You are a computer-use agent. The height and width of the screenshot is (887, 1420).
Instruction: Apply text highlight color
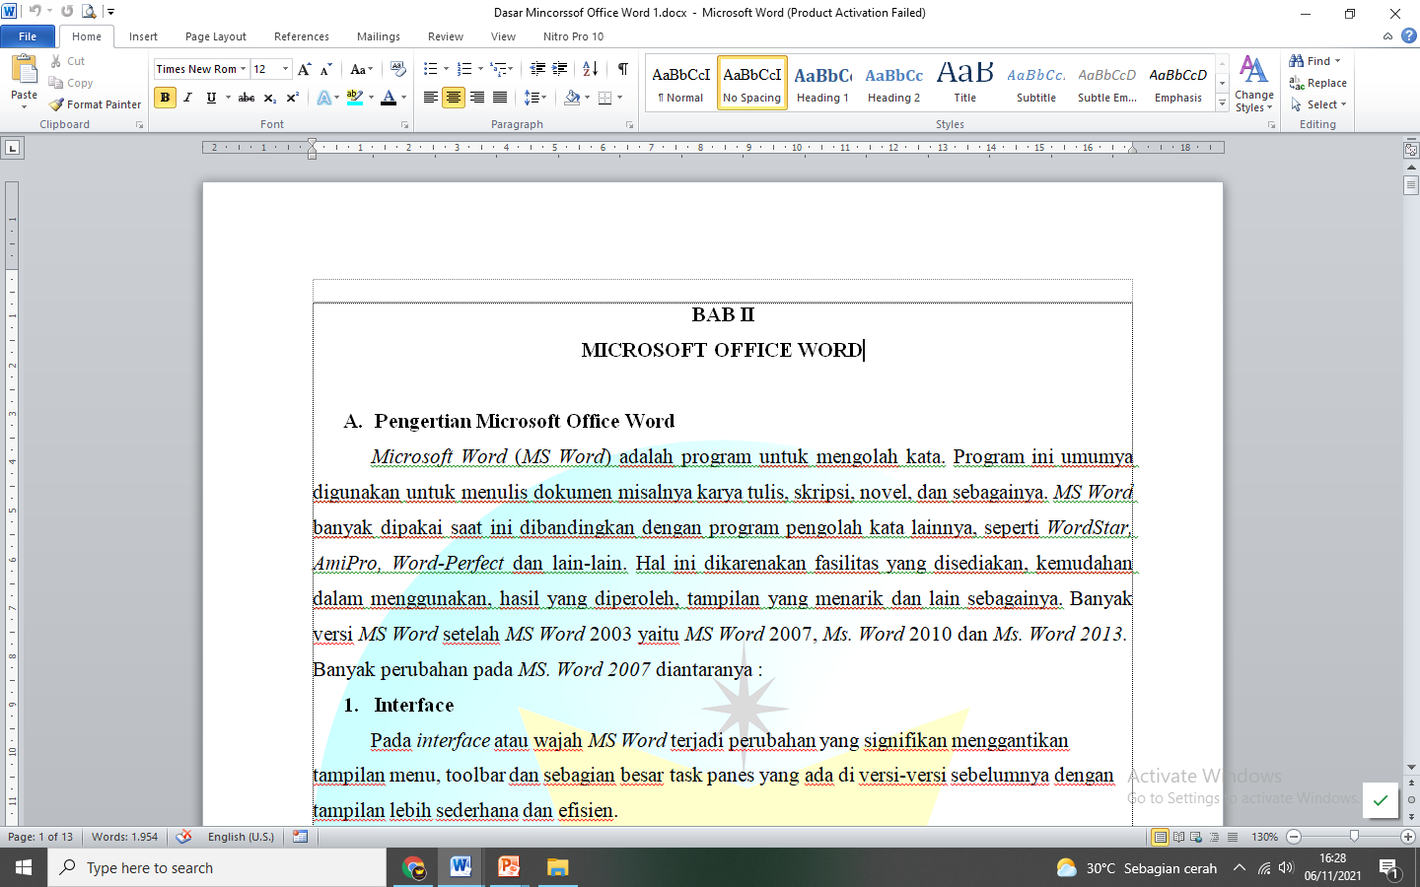click(x=355, y=98)
